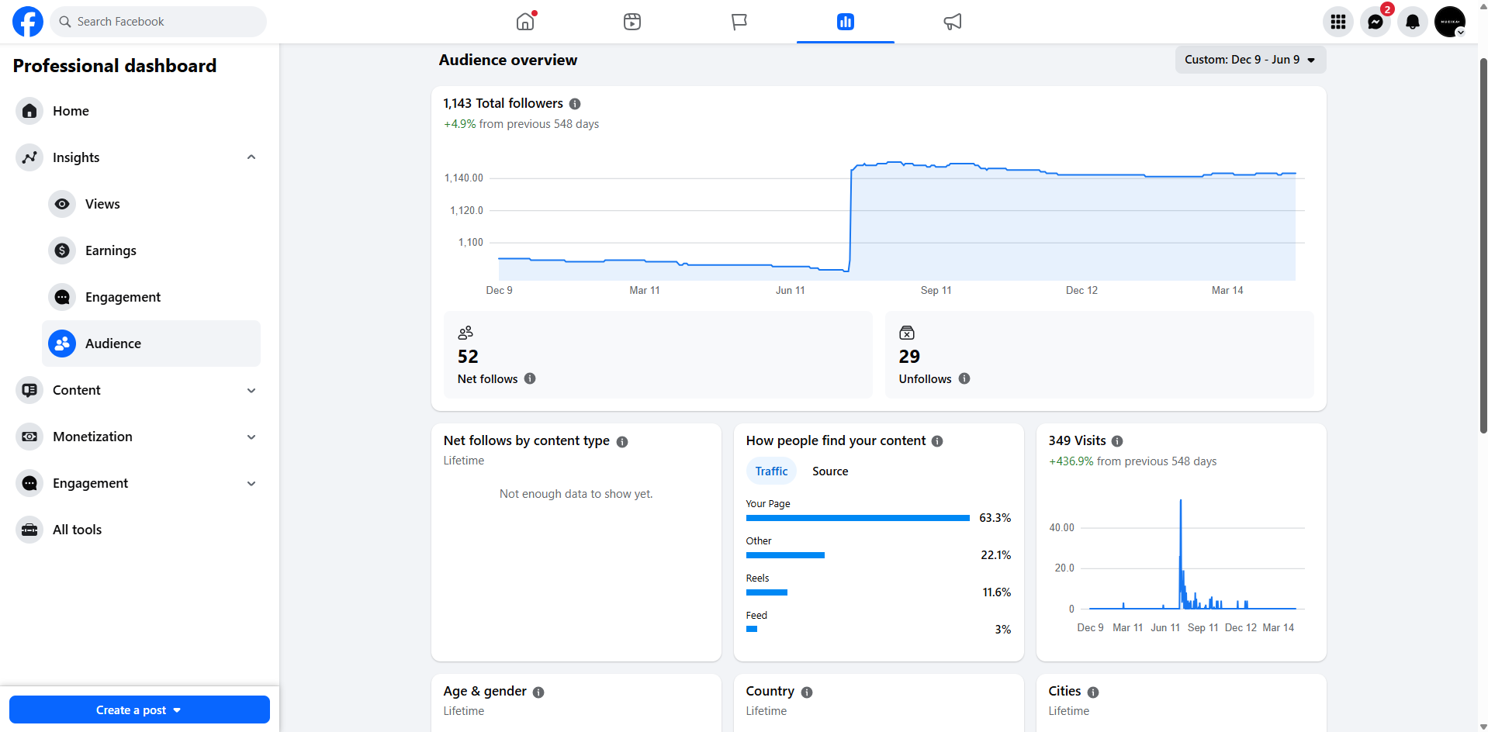Click the Your Page traffic bar

(857, 518)
